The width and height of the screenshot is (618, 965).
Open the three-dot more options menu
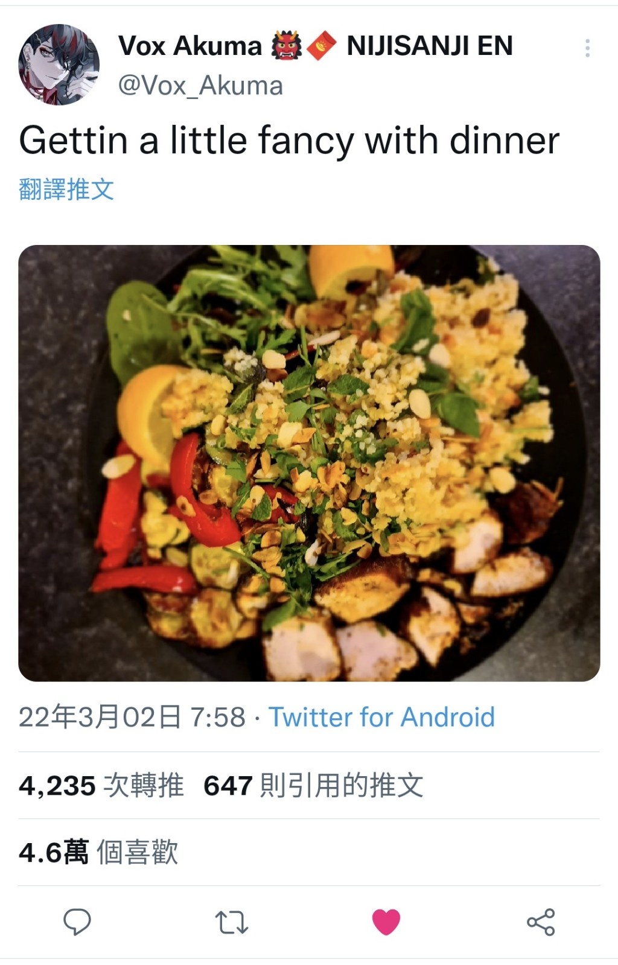pyautogui.click(x=587, y=48)
